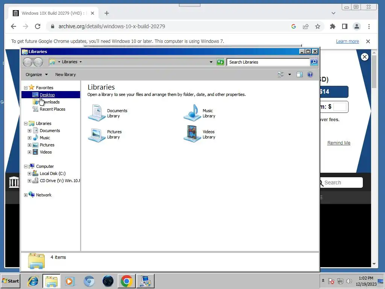
Task: Open Windows Media Player from taskbar
Action: (70, 281)
